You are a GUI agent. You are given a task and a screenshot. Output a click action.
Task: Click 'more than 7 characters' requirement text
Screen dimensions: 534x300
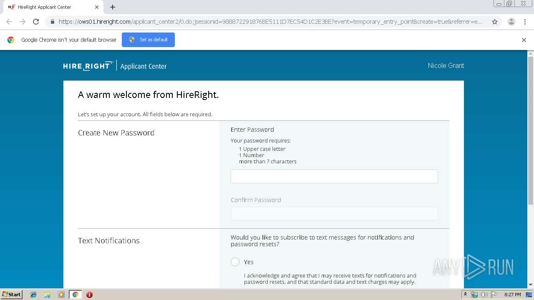268,161
